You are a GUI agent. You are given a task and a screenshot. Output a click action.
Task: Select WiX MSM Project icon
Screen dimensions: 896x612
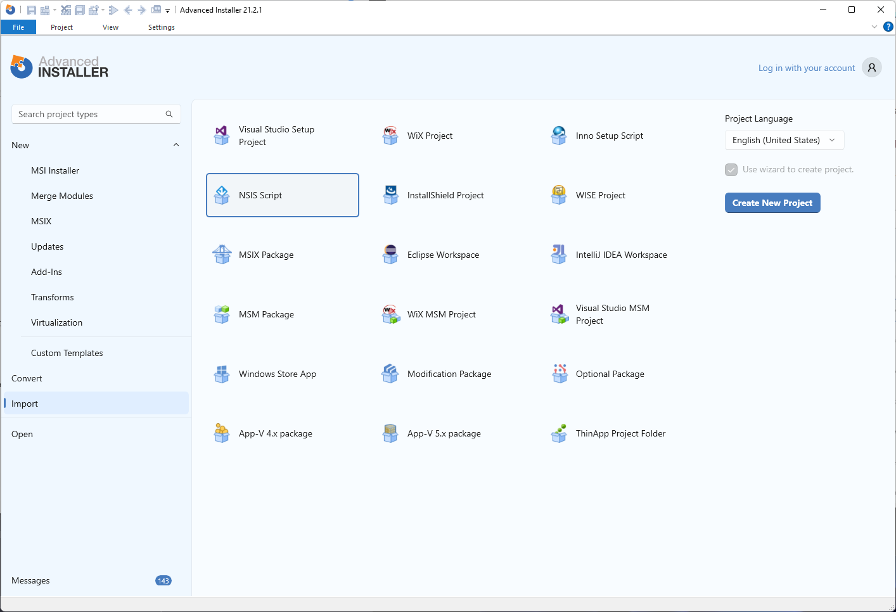pos(390,314)
